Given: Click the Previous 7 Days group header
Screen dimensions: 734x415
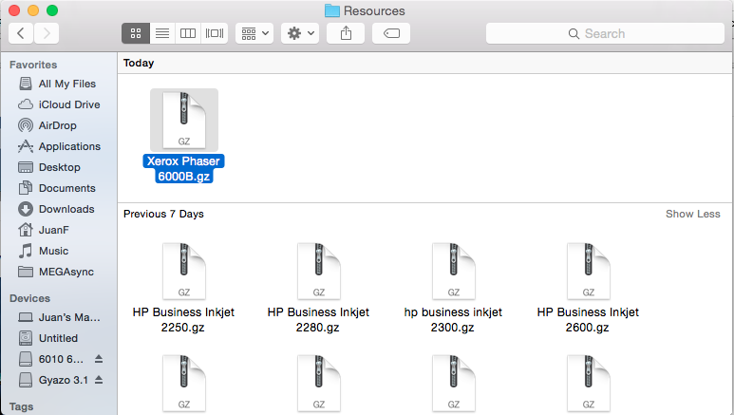Looking at the screenshot, I should 163,214.
